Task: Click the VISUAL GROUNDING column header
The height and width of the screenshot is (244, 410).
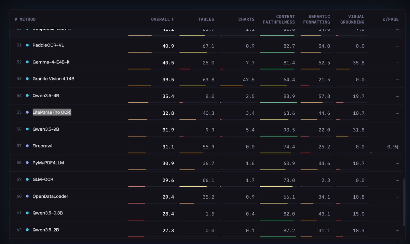Action: (x=352, y=19)
